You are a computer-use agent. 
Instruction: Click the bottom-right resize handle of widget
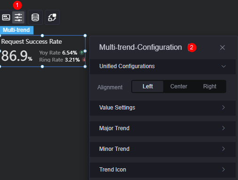point(85,67)
